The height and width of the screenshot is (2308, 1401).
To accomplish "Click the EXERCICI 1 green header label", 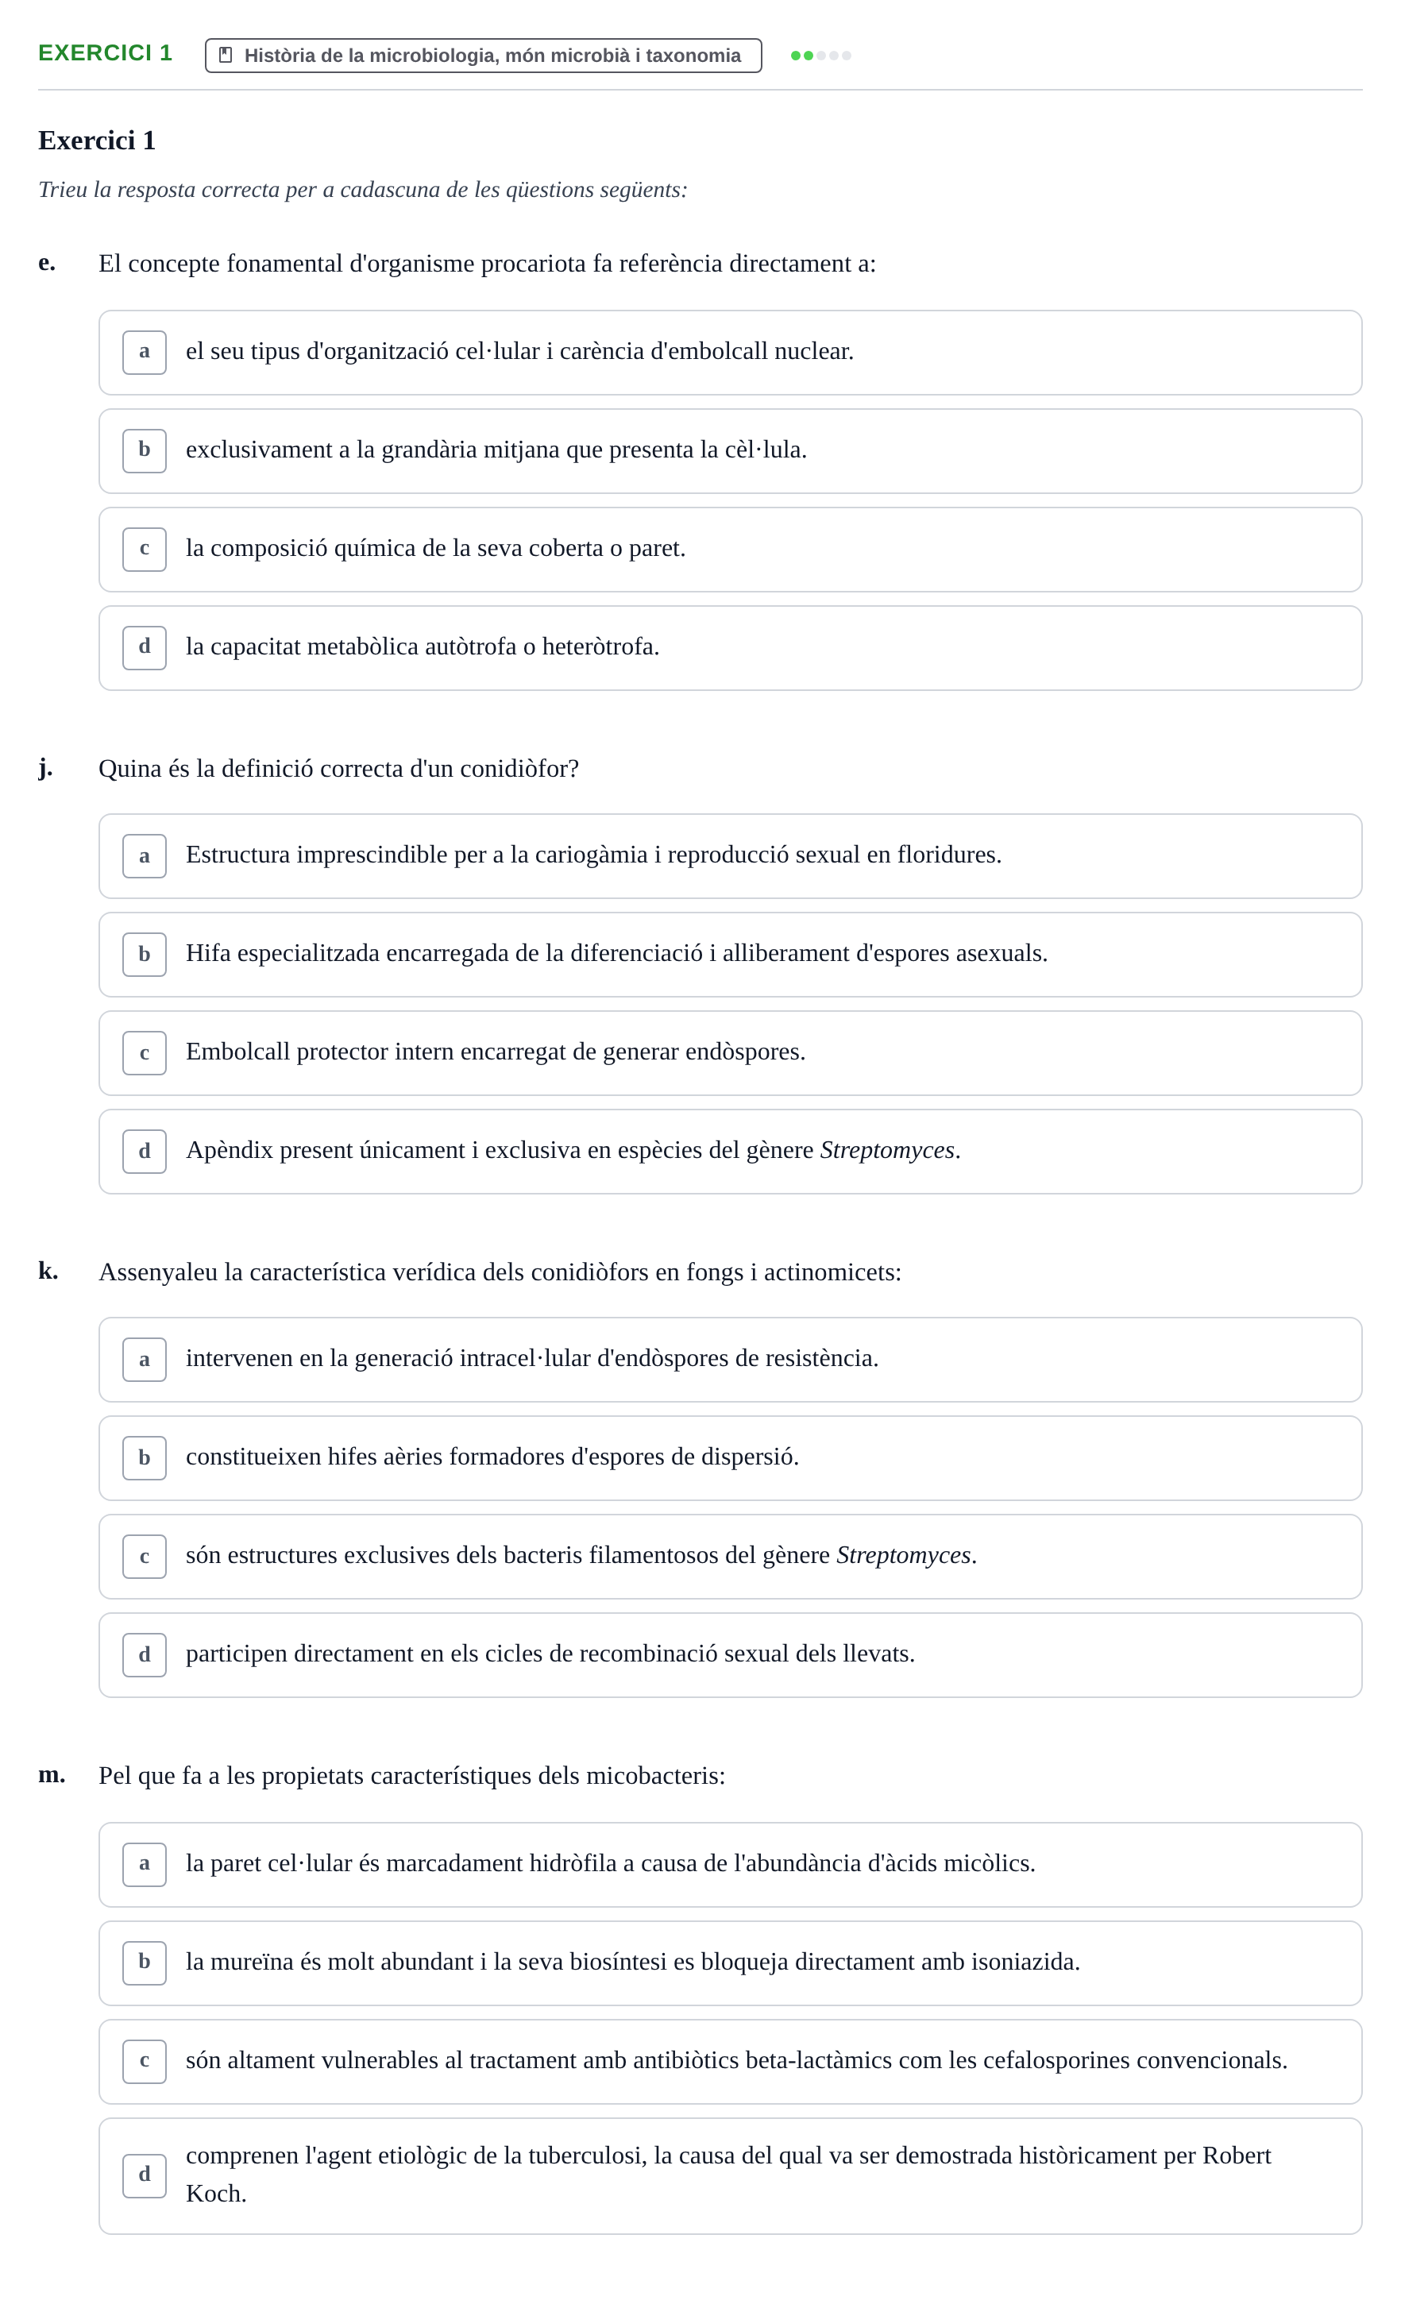I will [x=105, y=53].
